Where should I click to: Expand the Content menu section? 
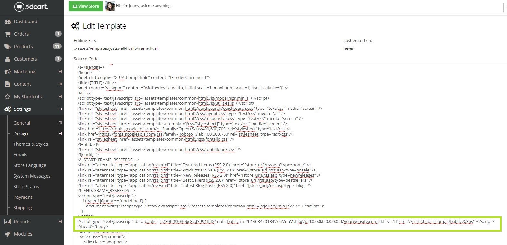coord(60,84)
